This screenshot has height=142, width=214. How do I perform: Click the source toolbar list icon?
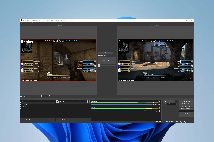coord(21,96)
